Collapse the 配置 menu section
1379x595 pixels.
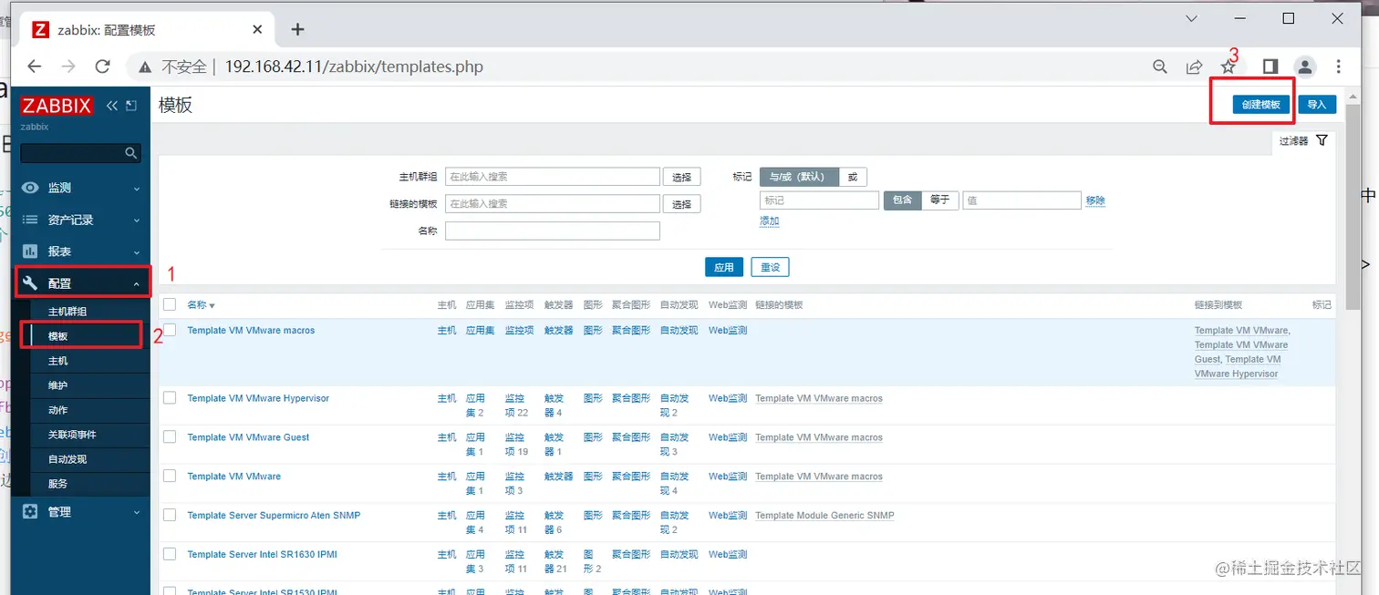[137, 284]
